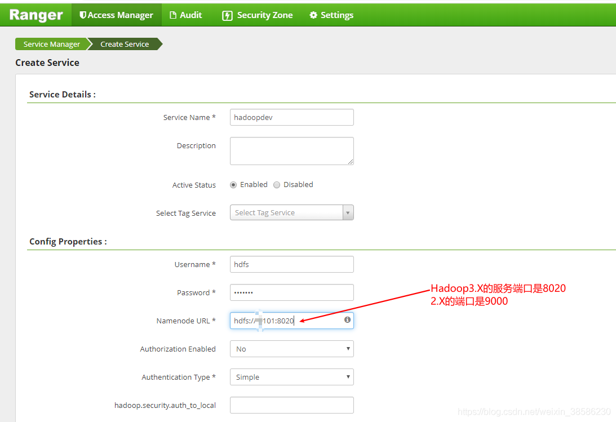Click the Audit document icon
This screenshot has height=422, width=616.
pos(173,15)
